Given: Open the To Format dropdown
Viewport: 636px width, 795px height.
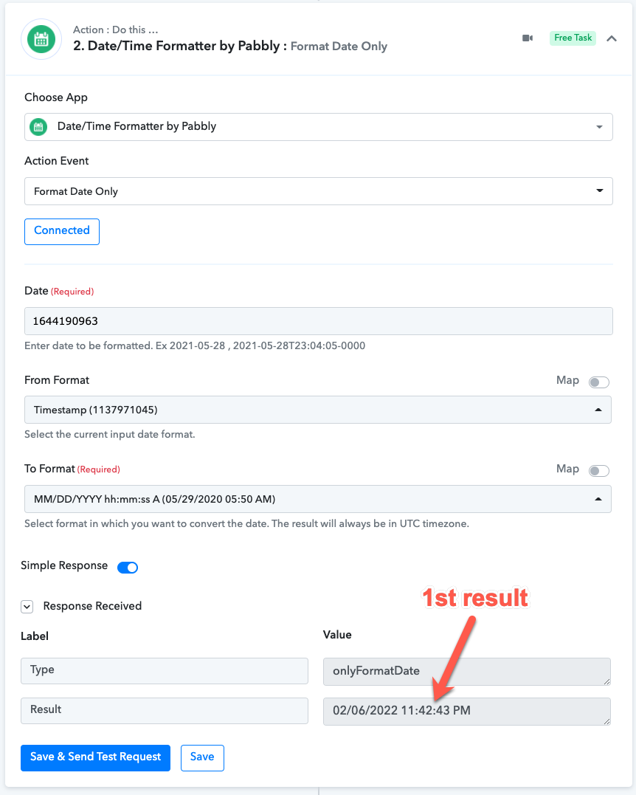Looking at the screenshot, I should click(318, 499).
